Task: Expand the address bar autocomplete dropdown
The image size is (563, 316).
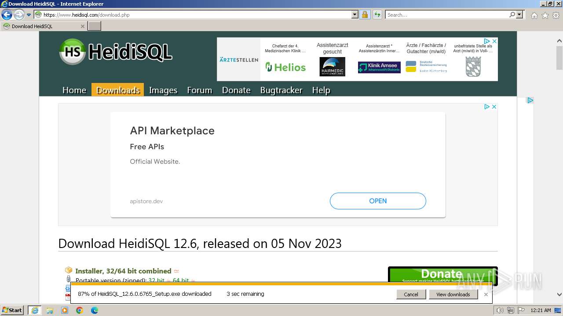Action: 355,15
